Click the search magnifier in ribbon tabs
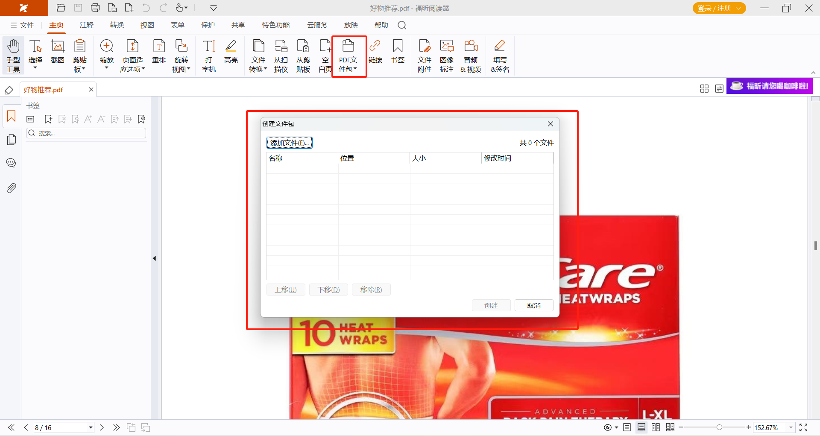The image size is (820, 436). 402,25
